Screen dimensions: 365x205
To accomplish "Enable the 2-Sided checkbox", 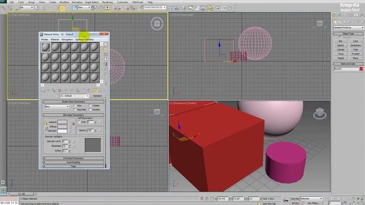I will click(91, 105).
